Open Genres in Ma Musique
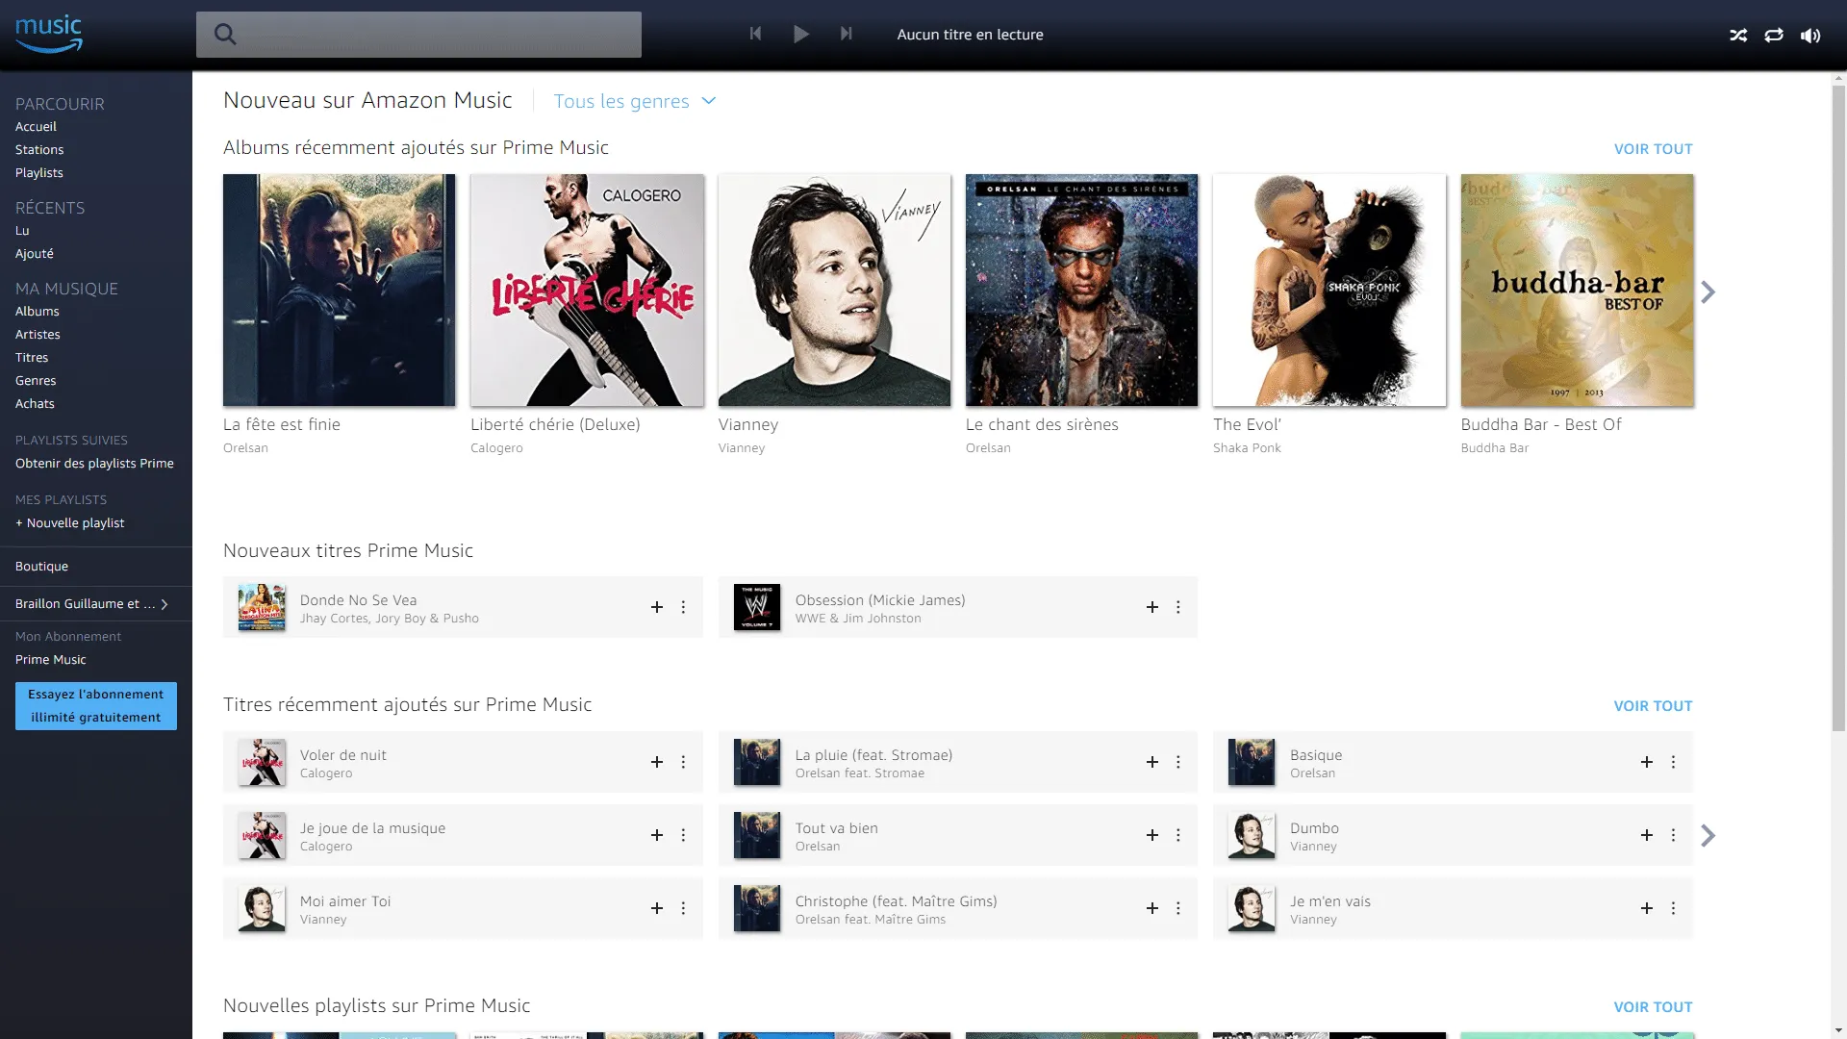 coord(36,381)
